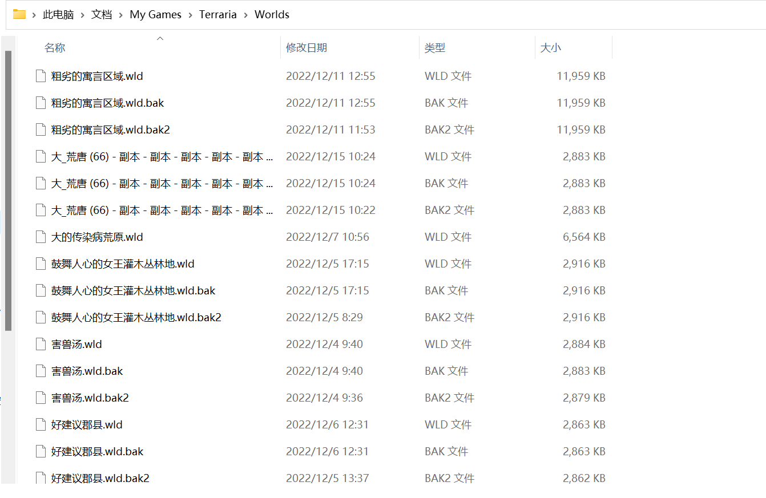Select the 鼓舞人心的女王灌木丛林地.wld file icon
This screenshot has width=766, height=498.
click(41, 264)
